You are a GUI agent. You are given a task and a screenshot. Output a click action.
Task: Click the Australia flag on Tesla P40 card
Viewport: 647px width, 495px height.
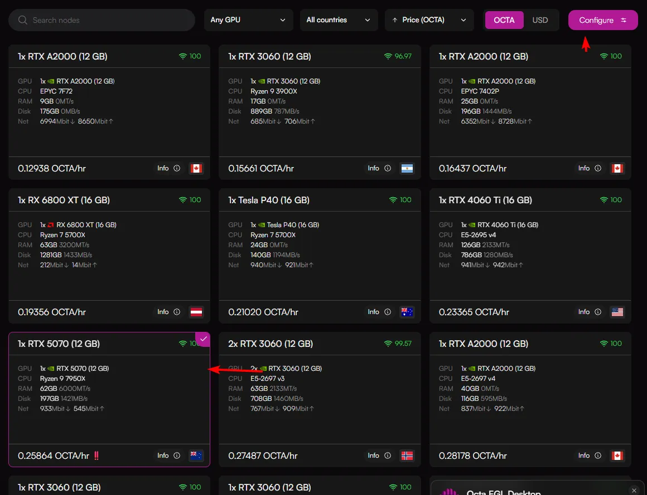pos(407,312)
